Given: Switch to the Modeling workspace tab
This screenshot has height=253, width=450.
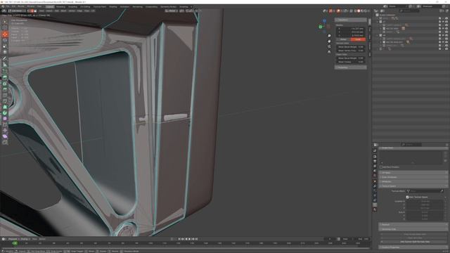Looking at the screenshot, I should (60, 6).
